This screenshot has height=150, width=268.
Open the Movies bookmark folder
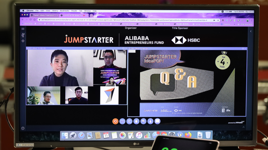[197, 24]
